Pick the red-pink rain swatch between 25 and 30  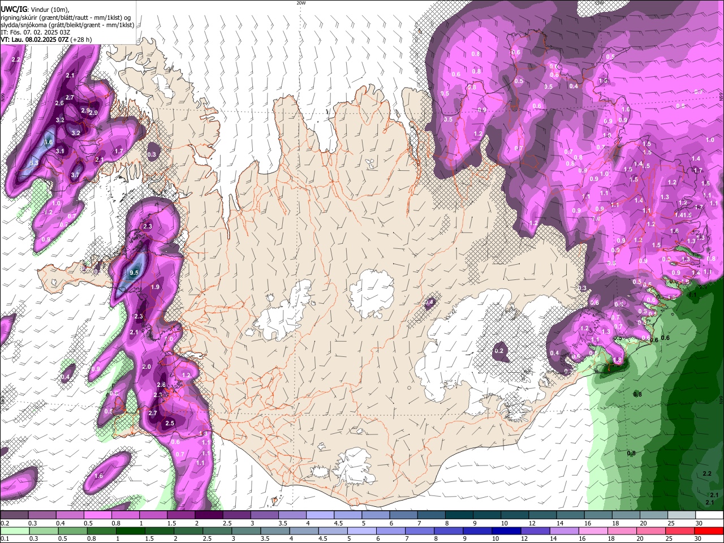click(x=679, y=531)
